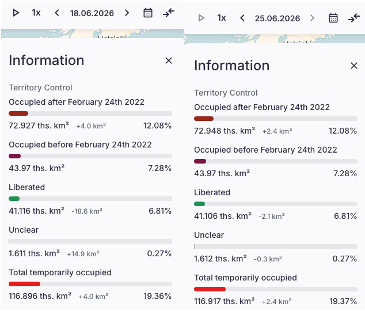Click the compare arrows icon in the left toolbar
This screenshot has height=311, width=365.
click(x=169, y=13)
